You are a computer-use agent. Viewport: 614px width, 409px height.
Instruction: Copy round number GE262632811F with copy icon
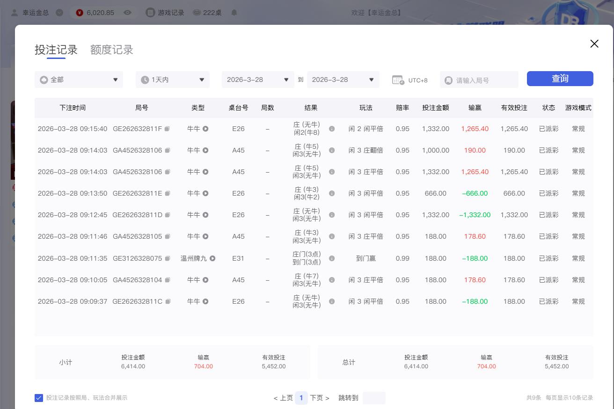167,129
